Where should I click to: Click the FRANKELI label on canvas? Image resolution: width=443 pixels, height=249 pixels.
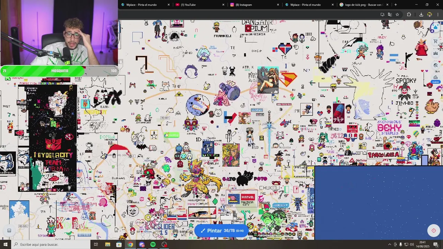223,36
